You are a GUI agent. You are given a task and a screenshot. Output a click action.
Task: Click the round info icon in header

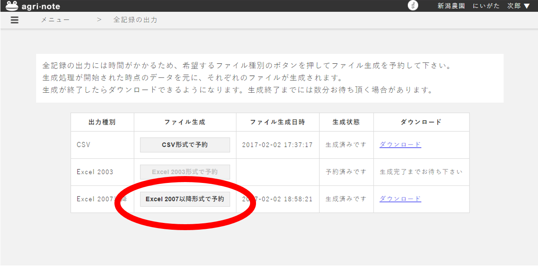(x=413, y=6)
